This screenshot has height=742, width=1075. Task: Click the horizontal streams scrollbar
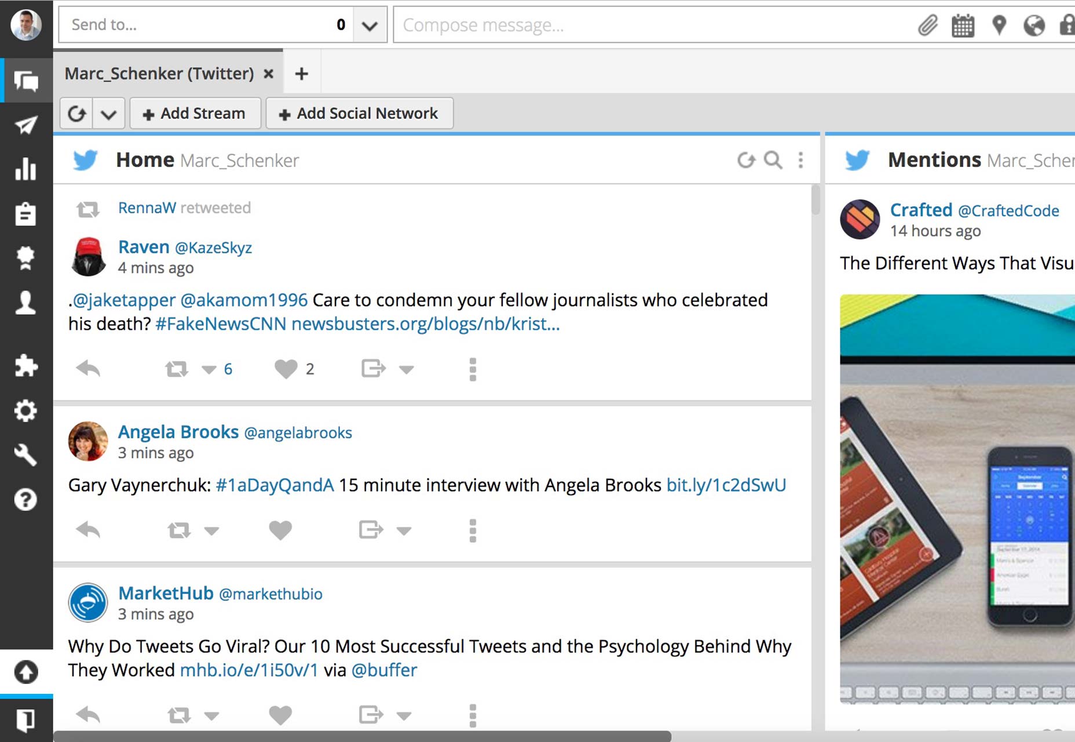click(362, 736)
